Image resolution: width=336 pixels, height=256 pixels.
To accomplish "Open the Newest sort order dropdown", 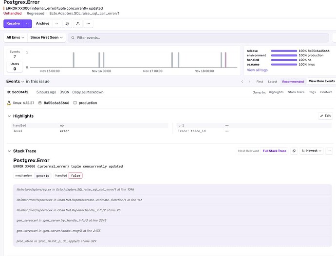I will point(312,151).
